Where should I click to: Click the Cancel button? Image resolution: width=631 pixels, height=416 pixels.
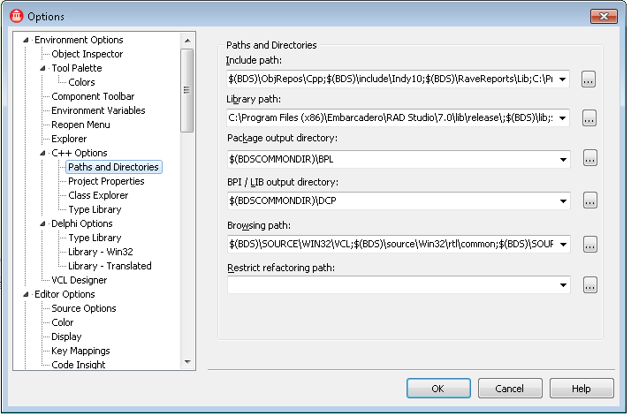tap(509, 389)
